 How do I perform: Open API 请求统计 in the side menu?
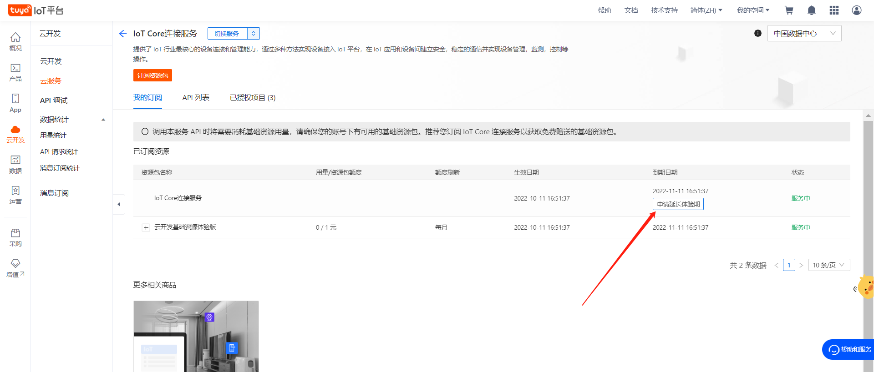[59, 152]
